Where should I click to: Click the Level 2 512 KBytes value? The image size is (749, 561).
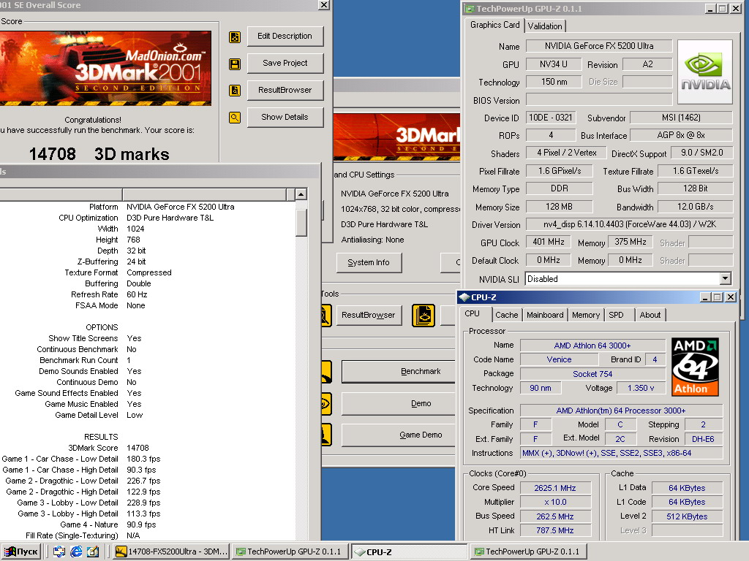click(x=687, y=516)
